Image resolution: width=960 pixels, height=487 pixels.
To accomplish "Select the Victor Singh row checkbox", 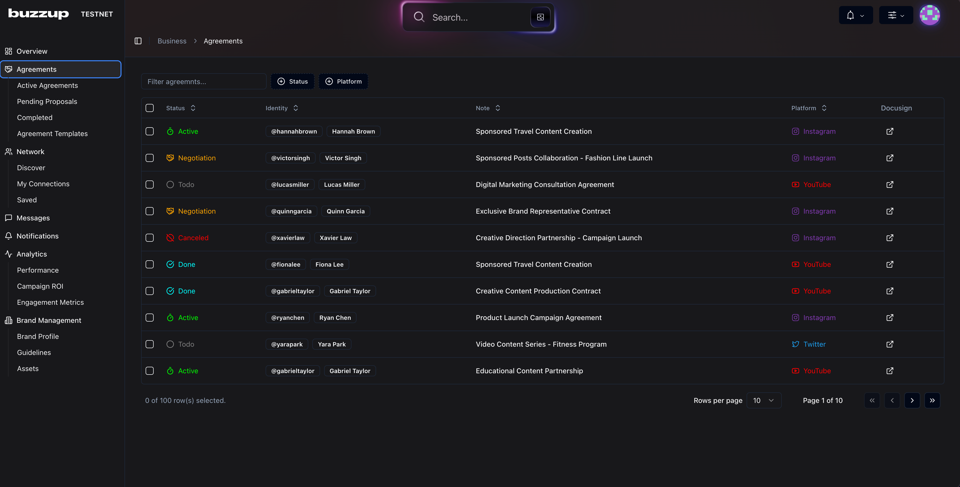I will (149, 158).
